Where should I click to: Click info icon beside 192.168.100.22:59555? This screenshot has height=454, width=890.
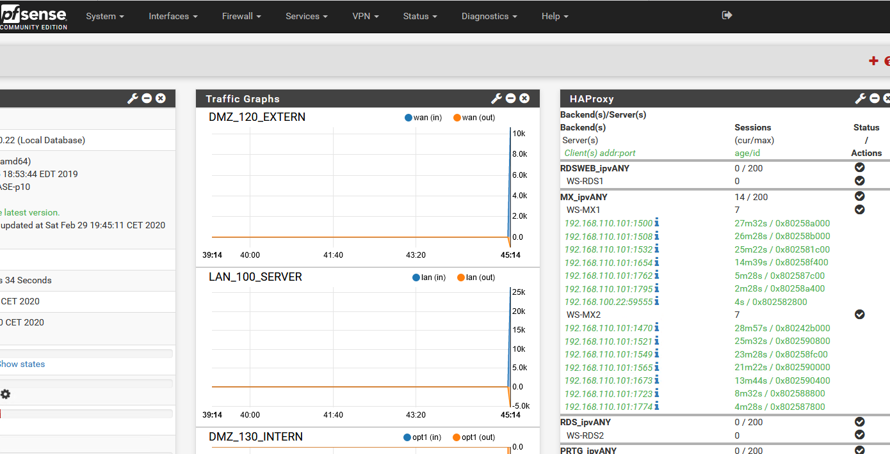point(656,301)
